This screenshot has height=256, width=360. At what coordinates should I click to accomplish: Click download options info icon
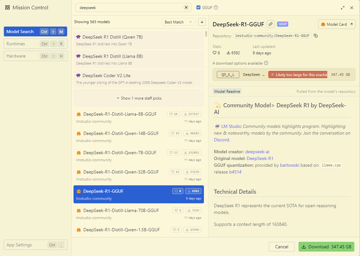click(x=266, y=63)
